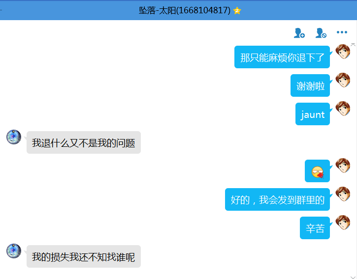Click the kiss emoji in the blue bubble
This screenshot has width=357, height=279.
click(x=318, y=172)
